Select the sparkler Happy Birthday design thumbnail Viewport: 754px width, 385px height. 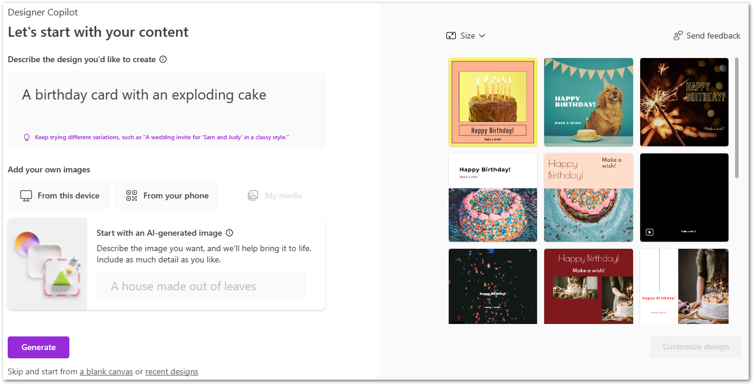pos(684,102)
